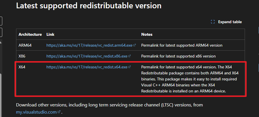Click external-link icon beside ARM64 redistributable link
Viewport: 259px width, 117px height.
click(x=134, y=45)
